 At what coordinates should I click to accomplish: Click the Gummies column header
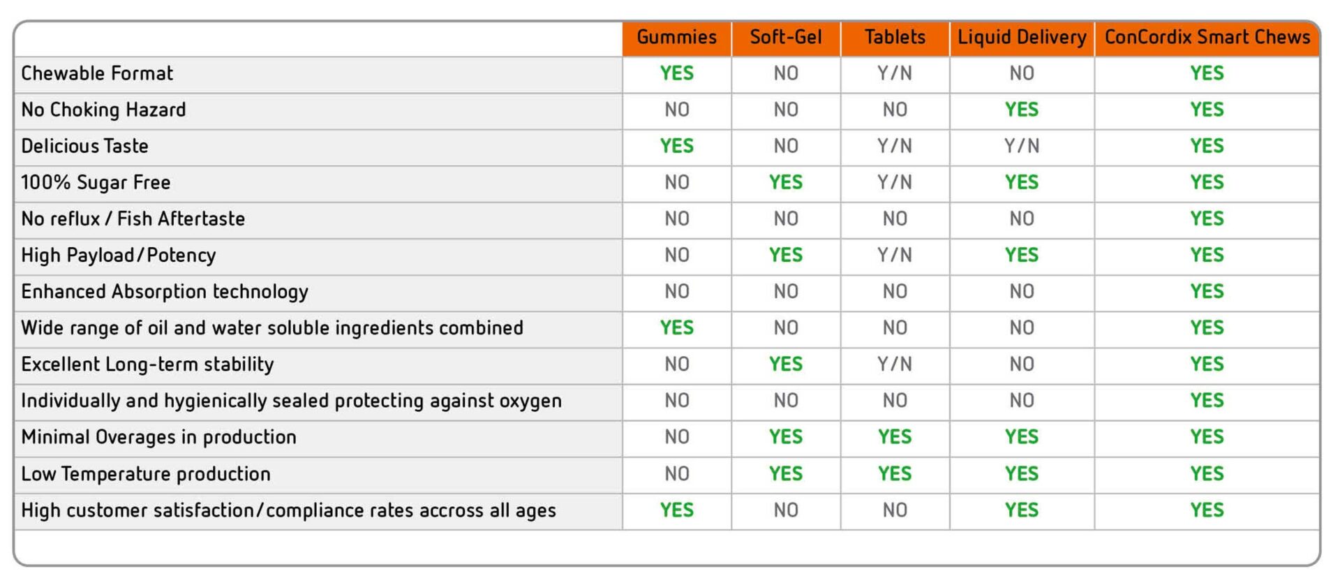coord(676,37)
